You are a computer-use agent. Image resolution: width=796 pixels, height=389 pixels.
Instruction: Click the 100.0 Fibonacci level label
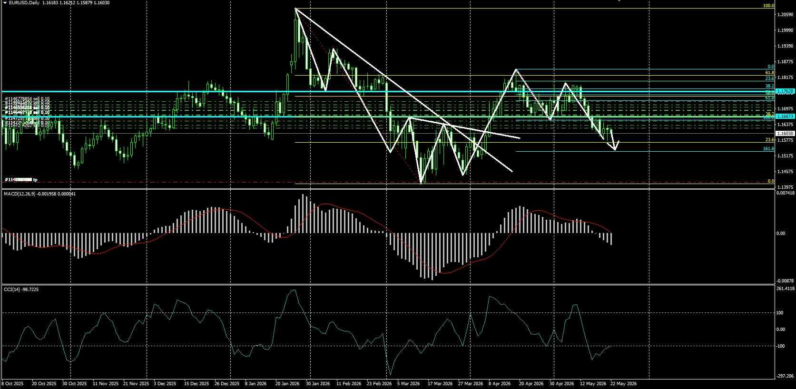point(768,6)
